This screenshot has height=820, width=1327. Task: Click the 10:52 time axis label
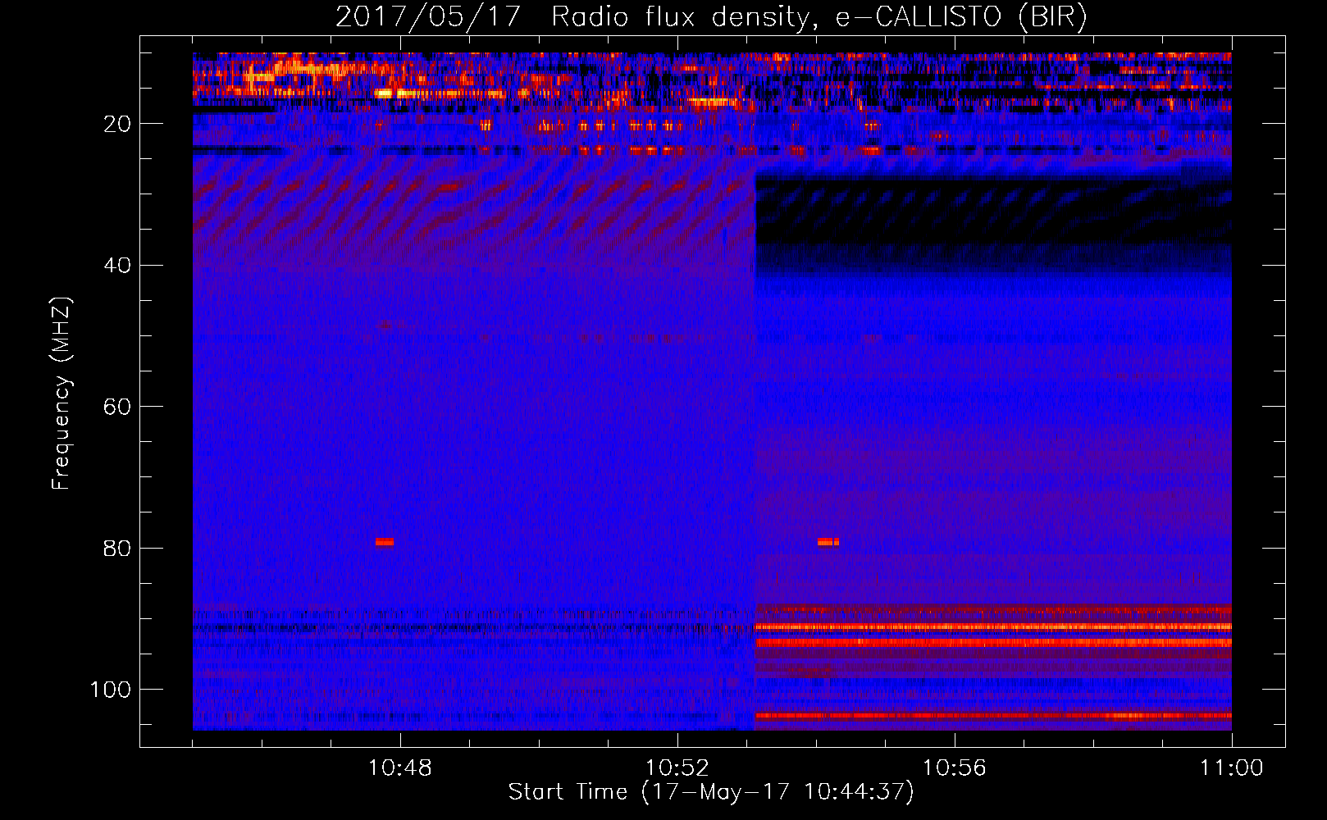(x=677, y=768)
